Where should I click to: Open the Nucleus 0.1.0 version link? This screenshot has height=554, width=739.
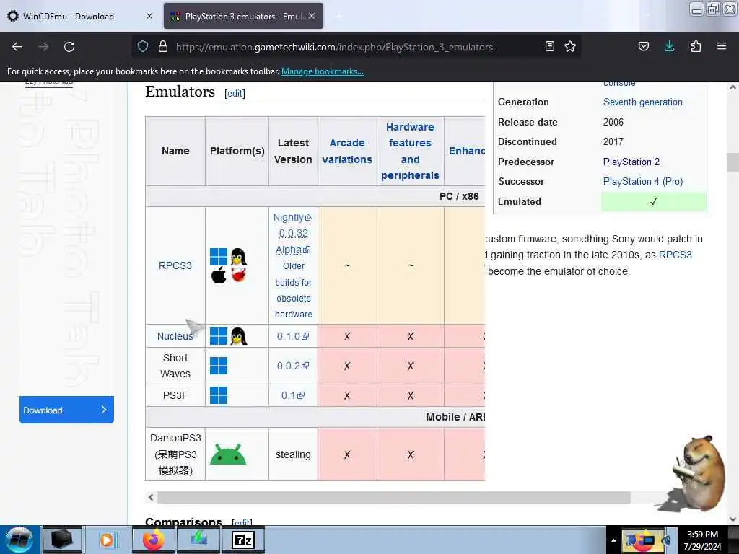pyautogui.click(x=293, y=336)
